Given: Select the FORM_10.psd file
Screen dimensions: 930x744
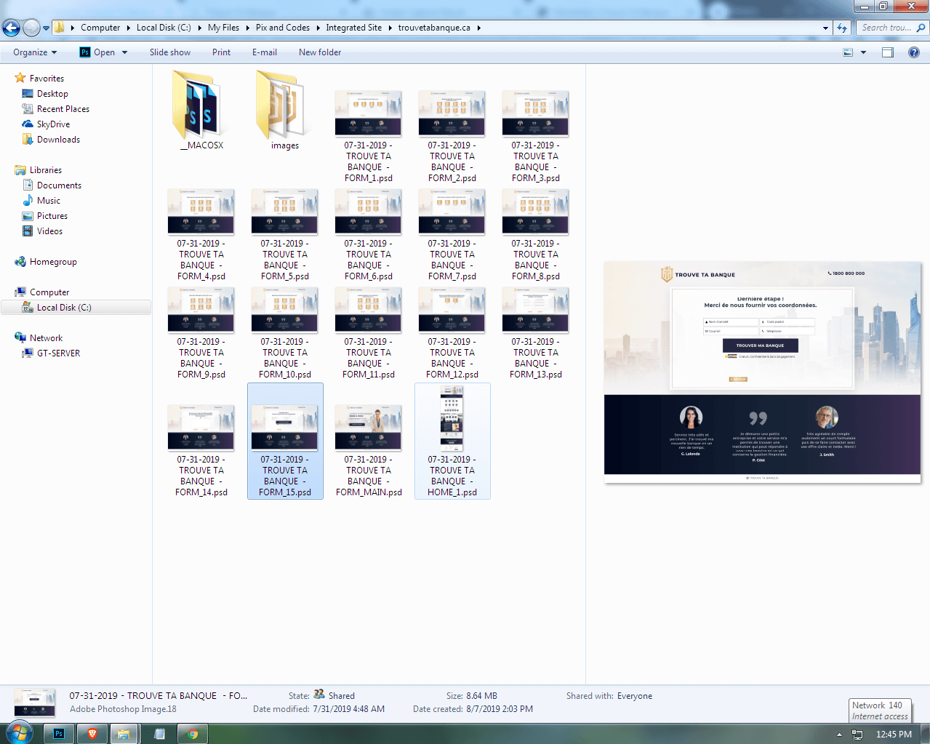Looking at the screenshot, I should tap(285, 332).
